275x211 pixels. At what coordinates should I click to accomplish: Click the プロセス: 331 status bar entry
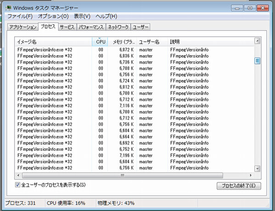coord(21,203)
